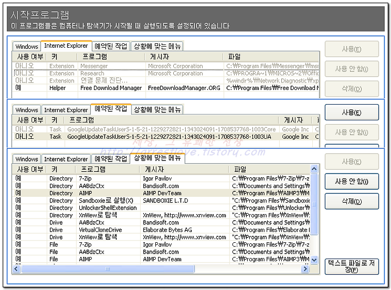Select Directory AIMP row
This screenshot has height=290, width=391.
pos(161,193)
